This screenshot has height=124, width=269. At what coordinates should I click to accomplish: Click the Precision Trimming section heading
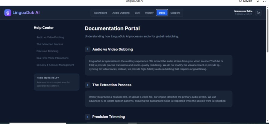[108, 117]
